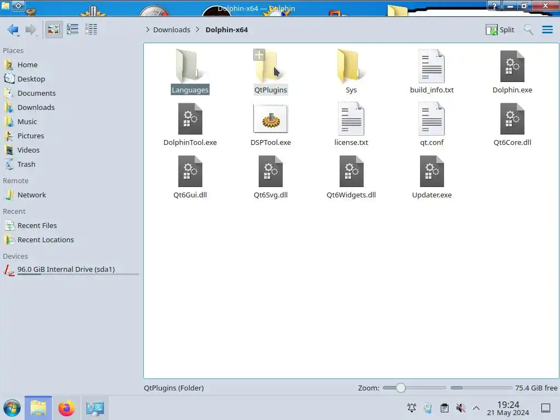Select build_info.txt file icon
The height and width of the screenshot is (420, 560).
click(x=432, y=66)
